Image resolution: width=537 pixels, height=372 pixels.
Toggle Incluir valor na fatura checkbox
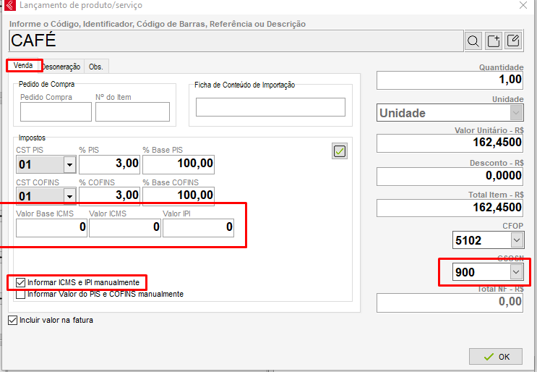pyautogui.click(x=12, y=320)
